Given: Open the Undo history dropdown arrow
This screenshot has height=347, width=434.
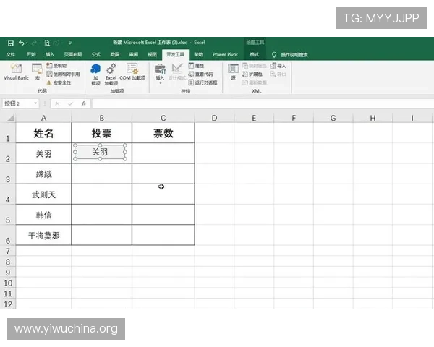Looking at the screenshot, I should [x=27, y=43].
